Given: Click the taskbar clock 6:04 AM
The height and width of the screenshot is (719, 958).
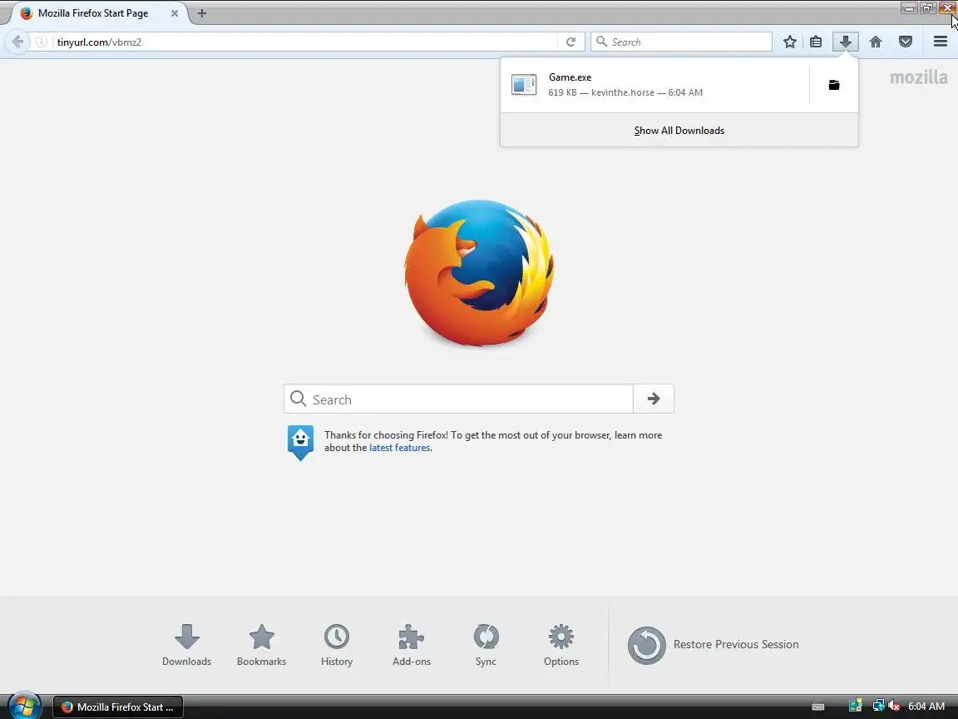Looking at the screenshot, I should 926,707.
